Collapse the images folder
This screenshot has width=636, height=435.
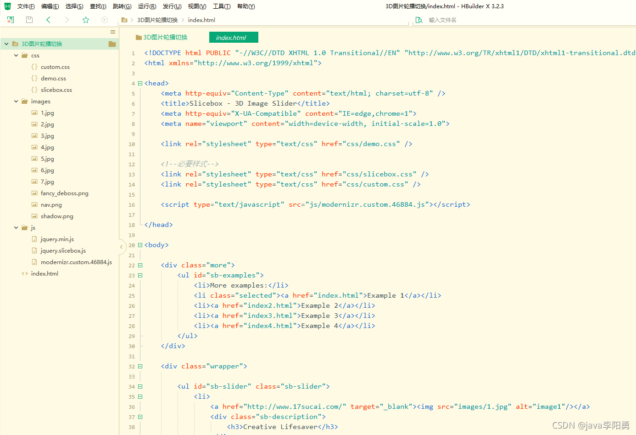click(16, 101)
